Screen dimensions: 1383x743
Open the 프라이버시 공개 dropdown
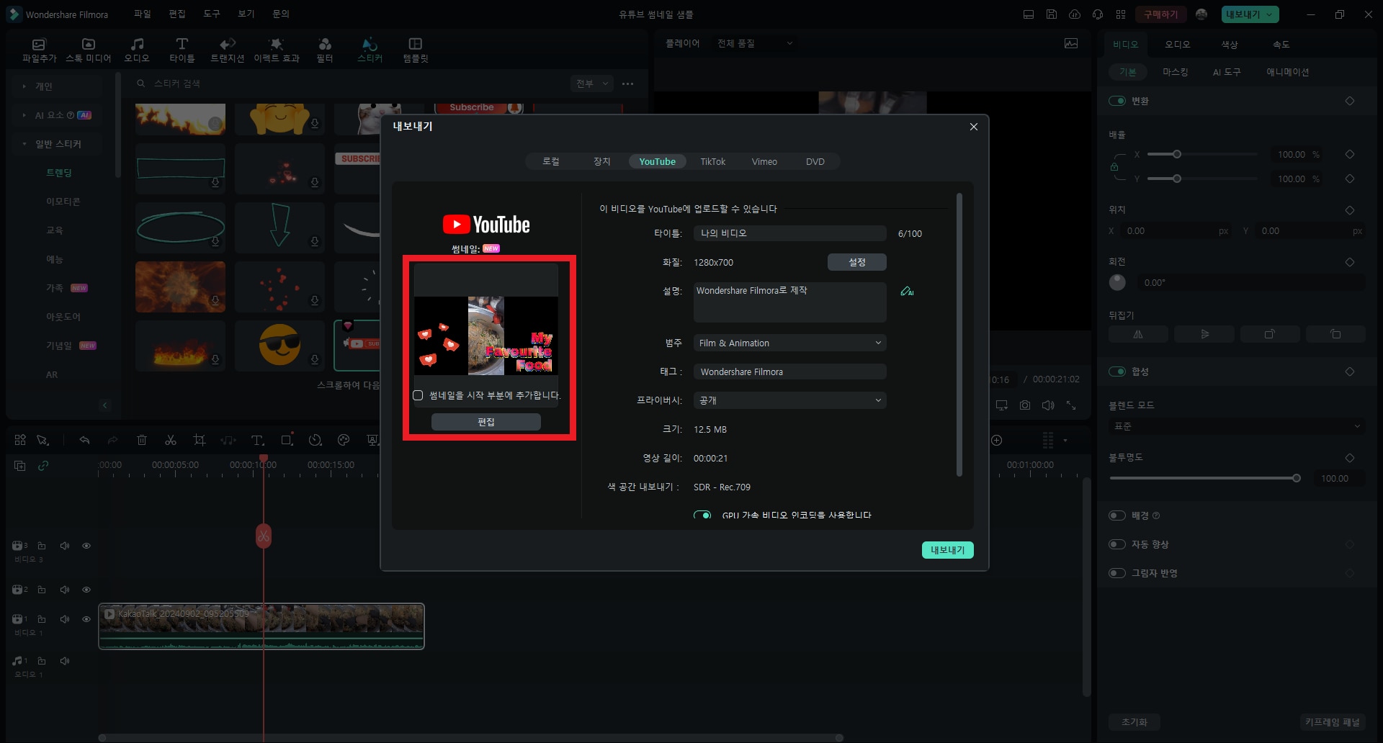789,400
